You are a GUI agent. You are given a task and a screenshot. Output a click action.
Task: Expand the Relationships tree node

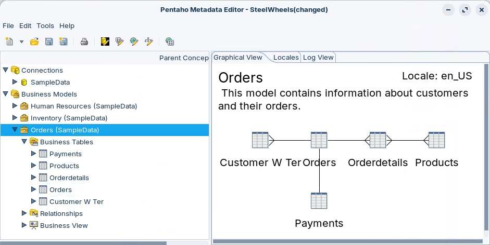[x=24, y=213]
